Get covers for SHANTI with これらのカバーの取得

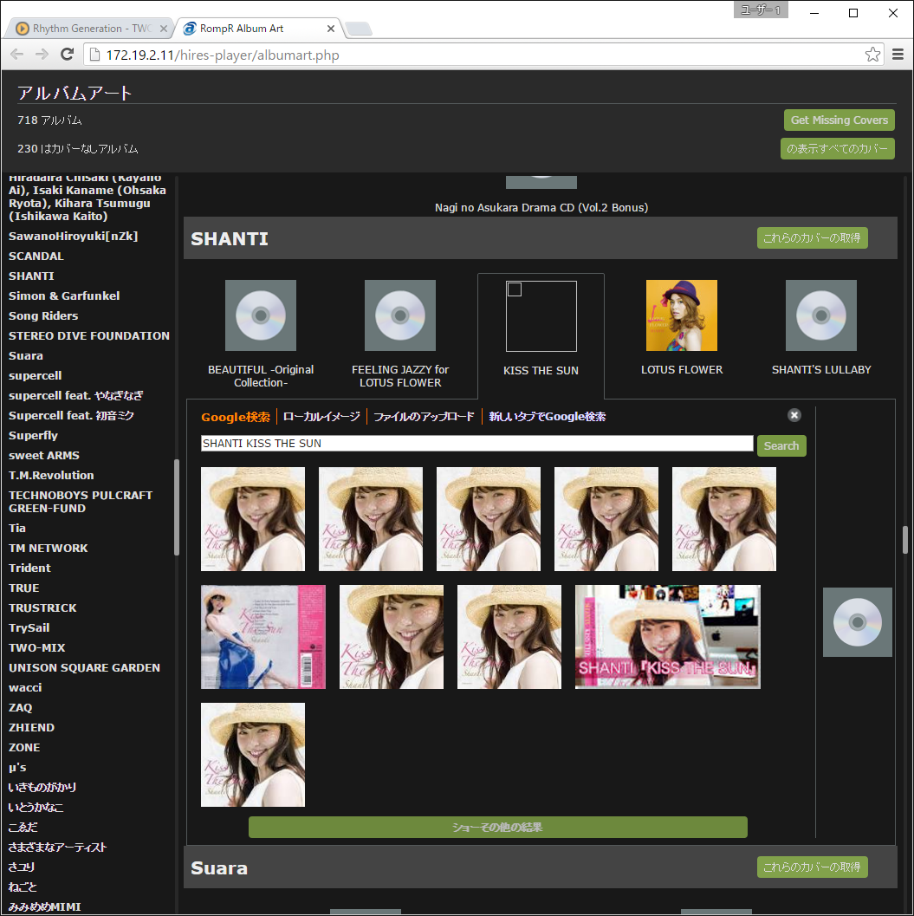pyautogui.click(x=813, y=237)
